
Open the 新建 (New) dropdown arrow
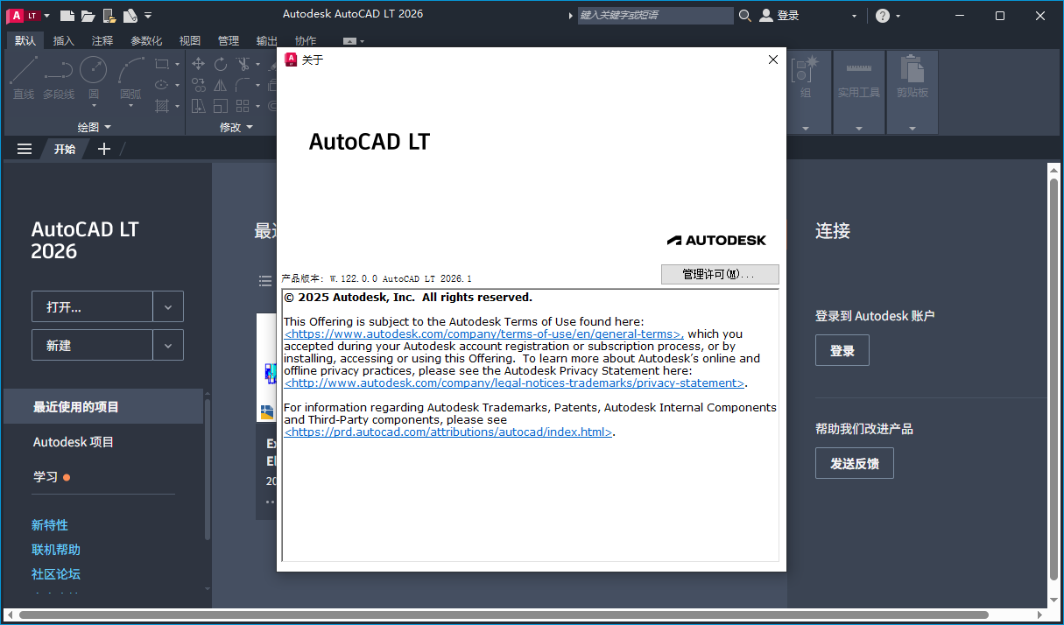(167, 344)
